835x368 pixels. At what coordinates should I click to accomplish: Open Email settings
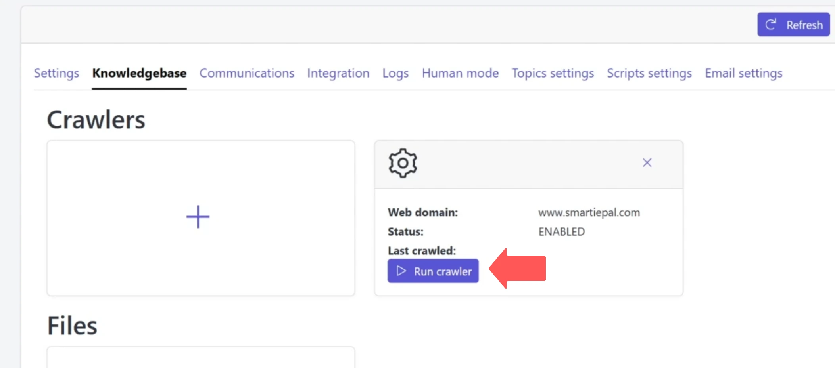click(744, 73)
